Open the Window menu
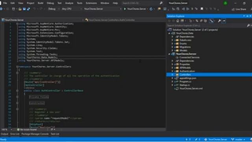Viewport: 252px width, 142px height. (105, 3)
